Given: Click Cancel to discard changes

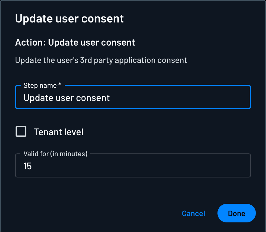Looking at the screenshot, I should [x=193, y=213].
